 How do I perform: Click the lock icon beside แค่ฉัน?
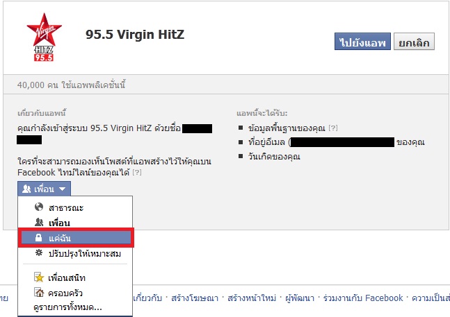coord(38,237)
